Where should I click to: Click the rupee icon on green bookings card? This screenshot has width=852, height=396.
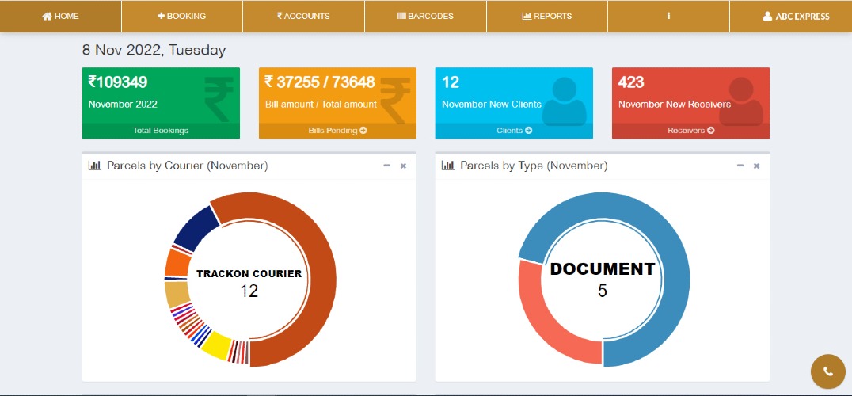(x=218, y=99)
